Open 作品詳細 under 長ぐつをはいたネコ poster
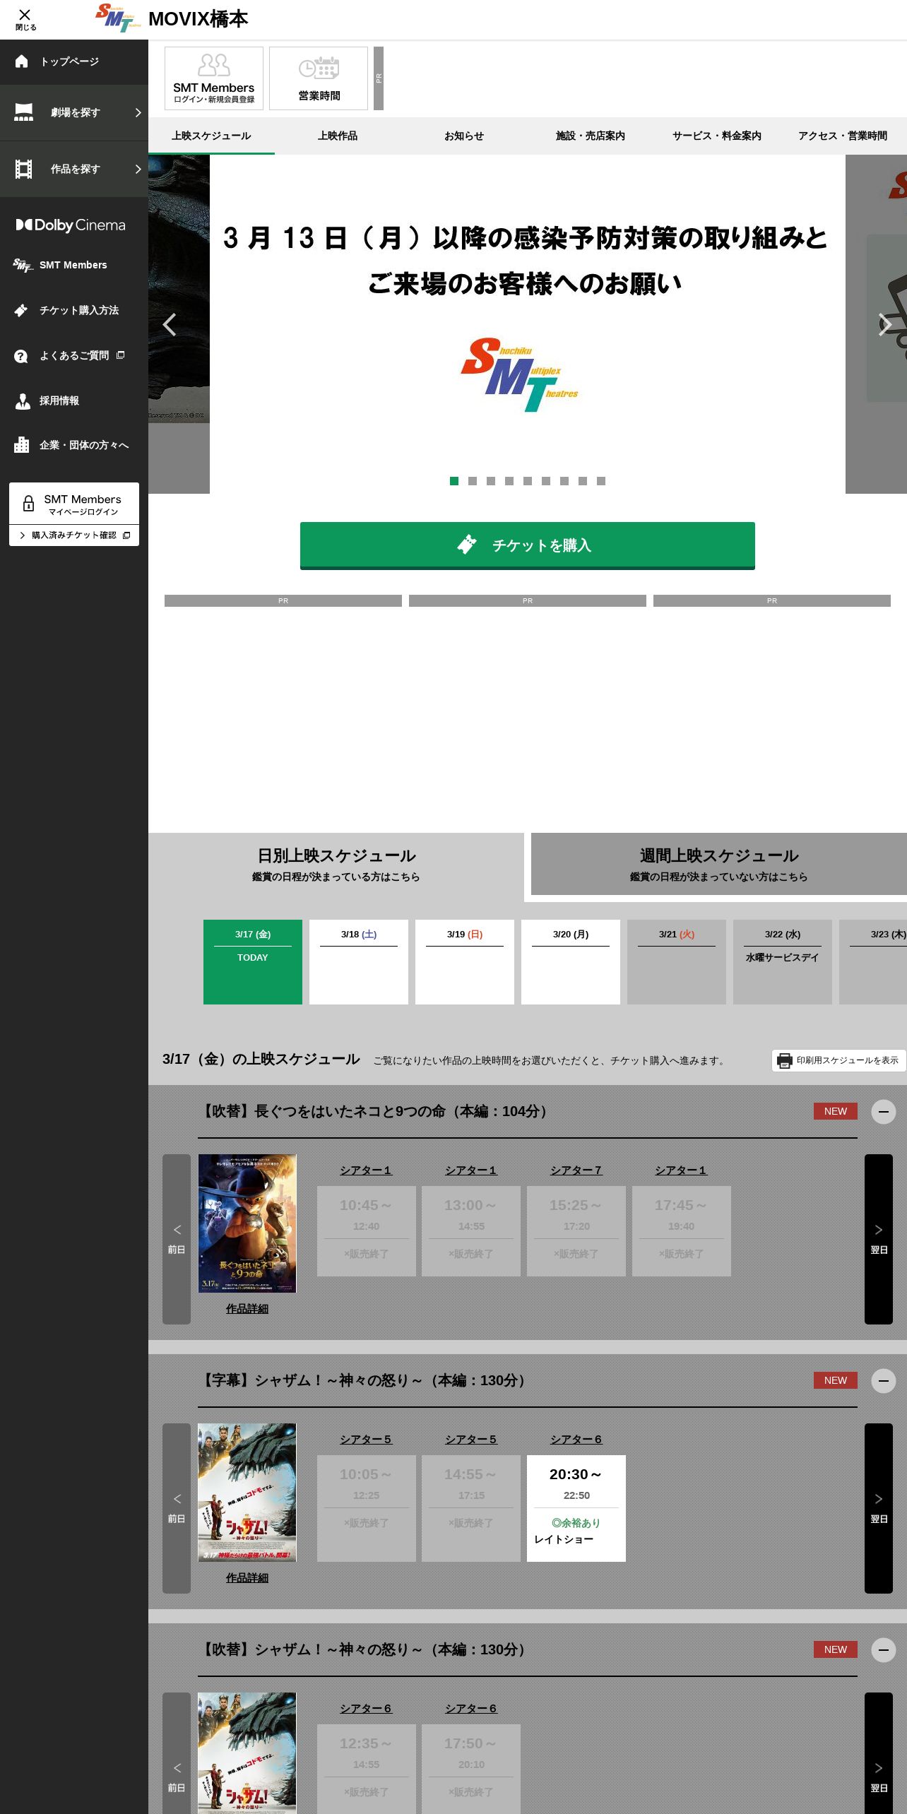Viewport: 907px width, 1814px height. tap(247, 1309)
